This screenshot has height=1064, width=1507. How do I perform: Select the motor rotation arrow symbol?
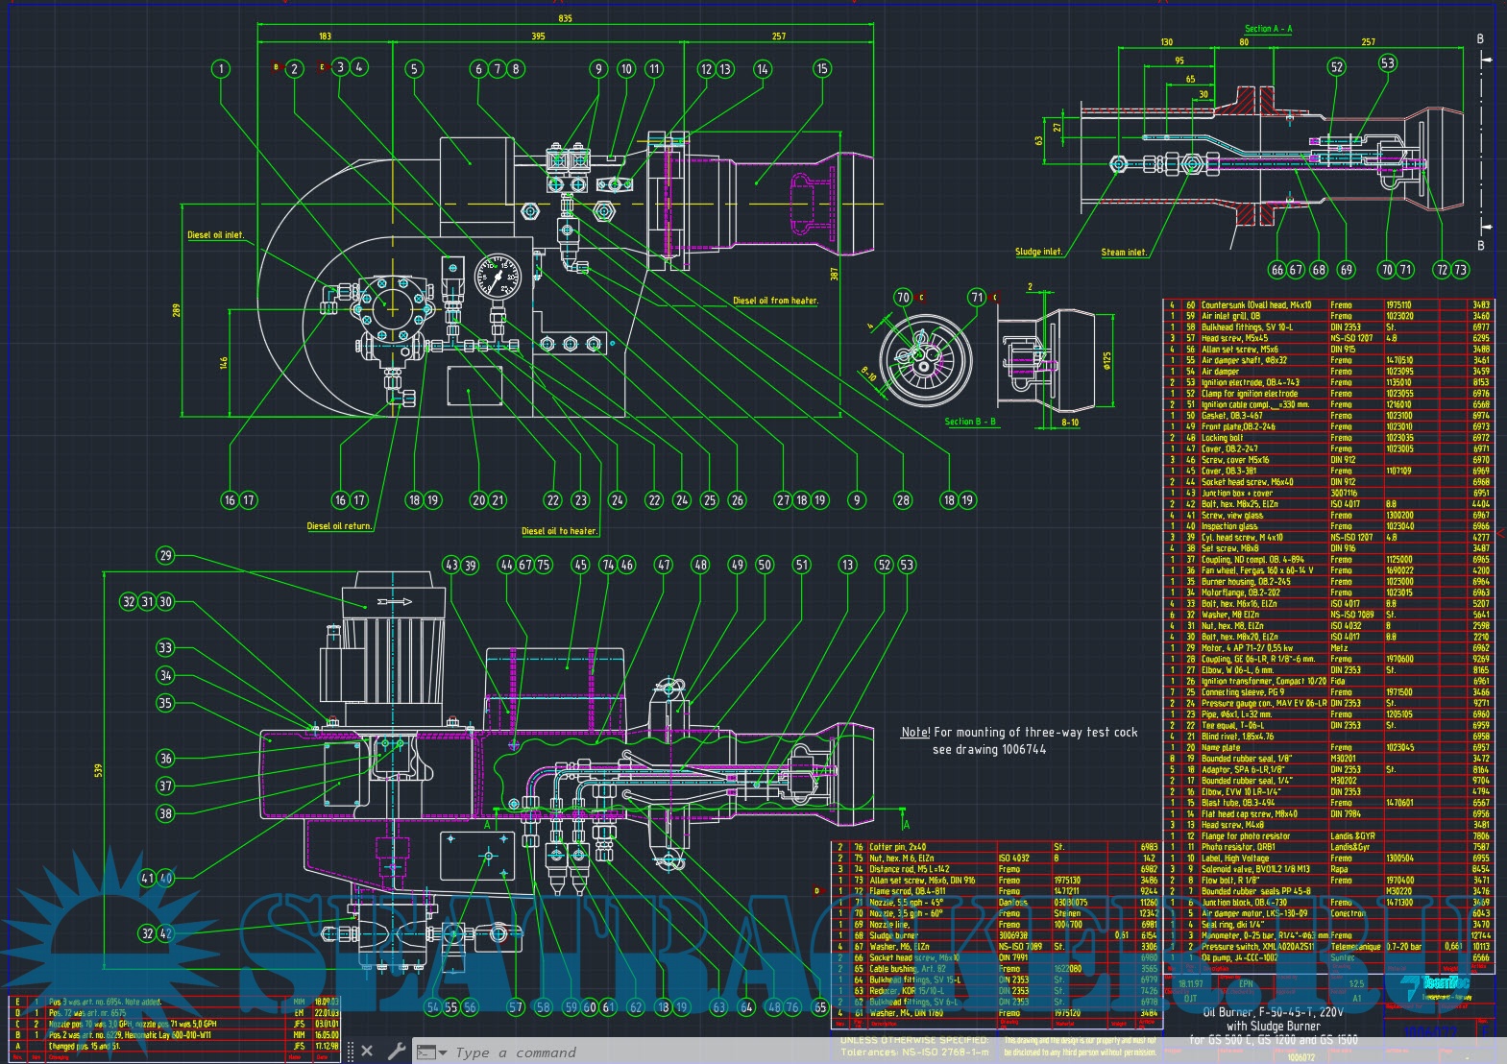click(396, 602)
